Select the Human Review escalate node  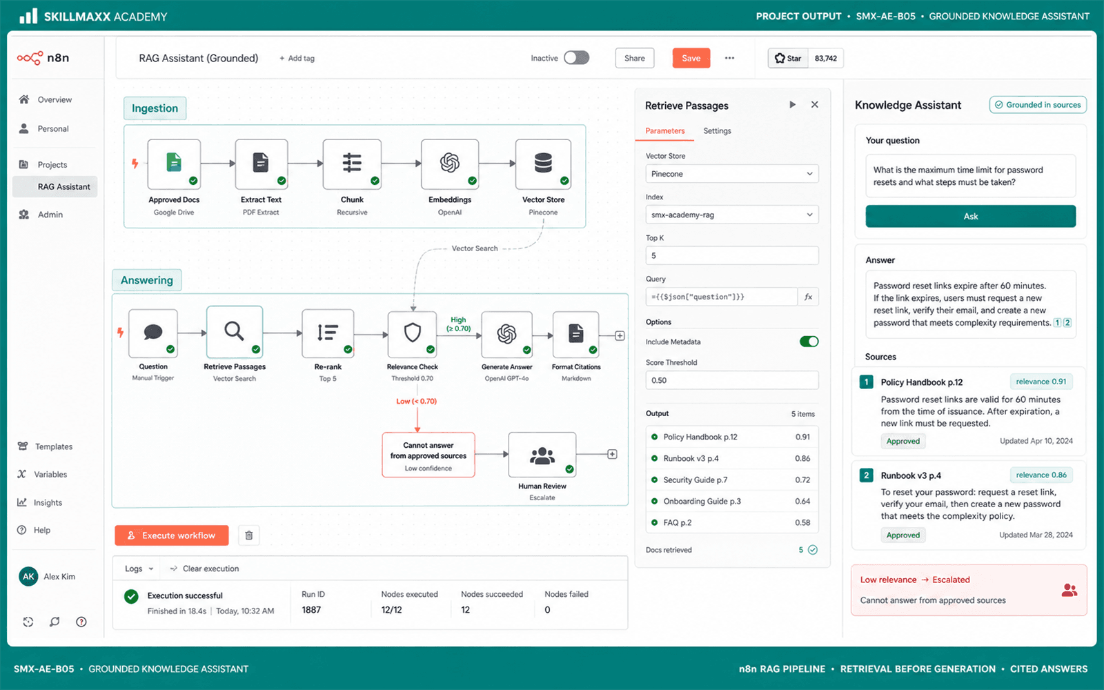542,455
